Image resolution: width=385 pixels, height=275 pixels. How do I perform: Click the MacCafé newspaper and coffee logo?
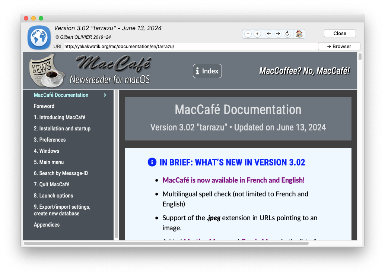coord(47,71)
